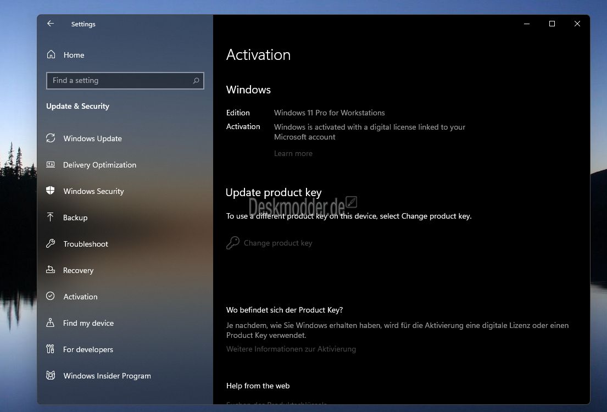Click the Backup upload arrow icon
Screen dimensions: 607x412
click(51, 217)
